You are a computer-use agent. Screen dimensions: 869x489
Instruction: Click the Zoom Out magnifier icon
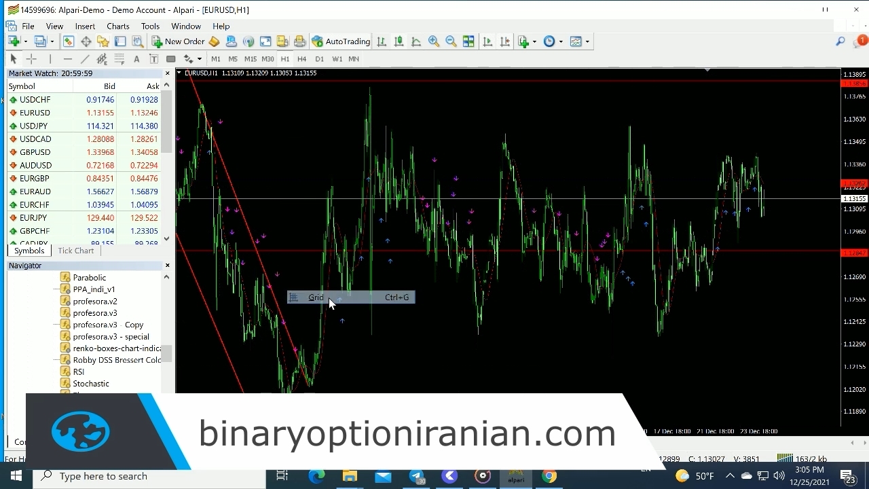[451, 41]
